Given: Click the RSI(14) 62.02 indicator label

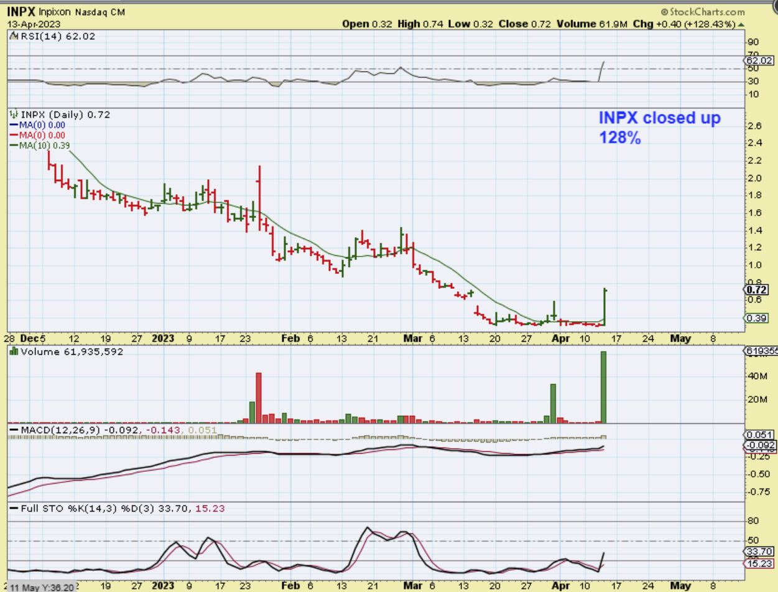Looking at the screenshot, I should click(57, 38).
